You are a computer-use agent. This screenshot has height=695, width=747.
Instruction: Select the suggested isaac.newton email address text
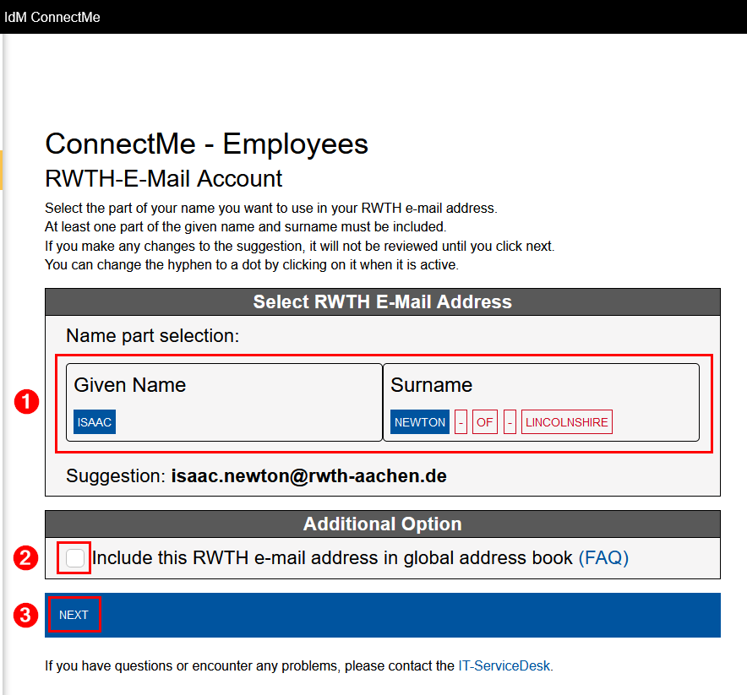(x=308, y=475)
